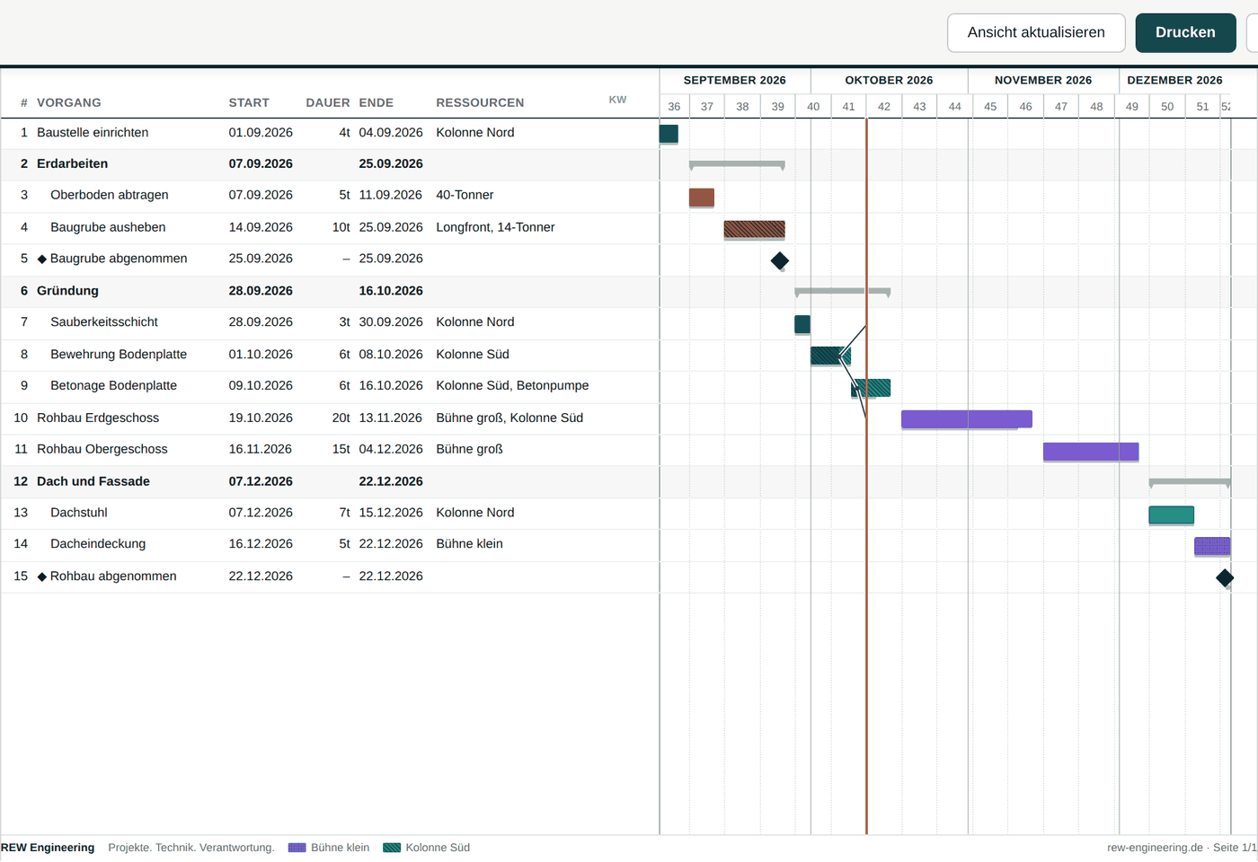
Task: Select calendar week 42 in timeline header
Action: (x=884, y=106)
